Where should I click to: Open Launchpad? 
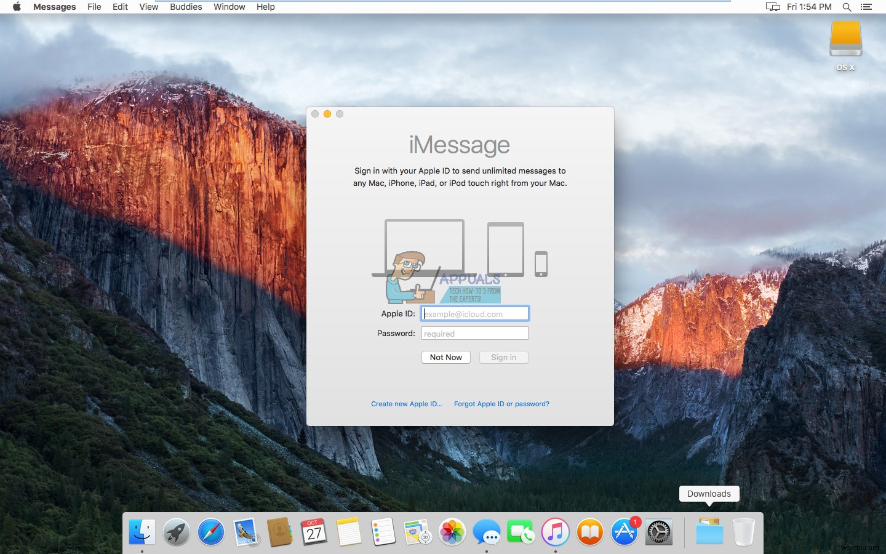pyautogui.click(x=177, y=532)
